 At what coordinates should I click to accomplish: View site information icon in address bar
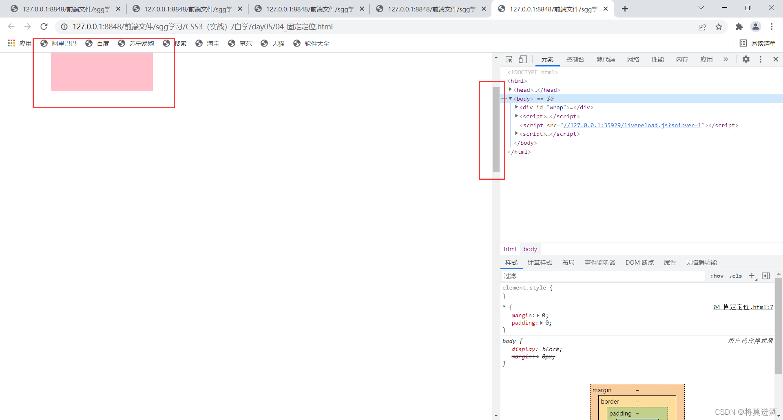(x=64, y=27)
